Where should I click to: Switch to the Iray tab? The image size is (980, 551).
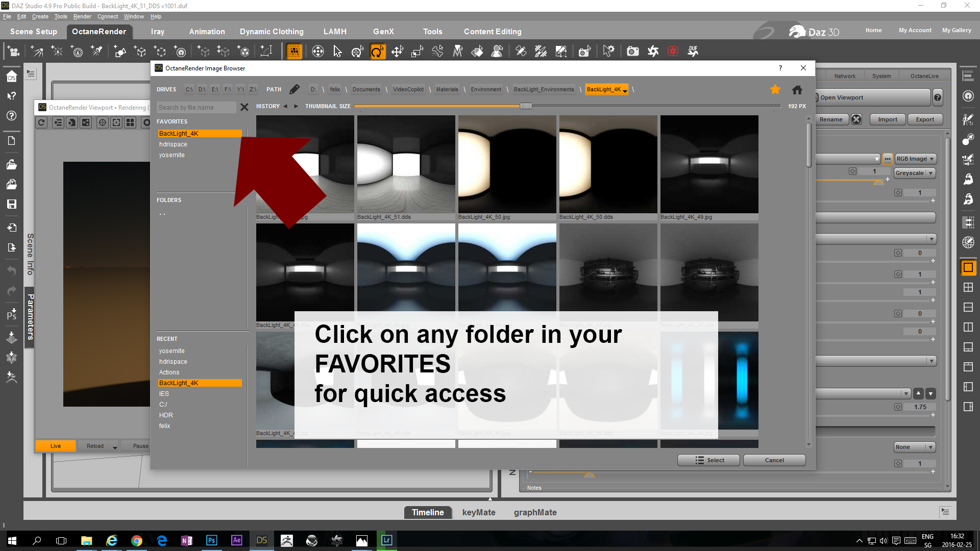pyautogui.click(x=158, y=32)
